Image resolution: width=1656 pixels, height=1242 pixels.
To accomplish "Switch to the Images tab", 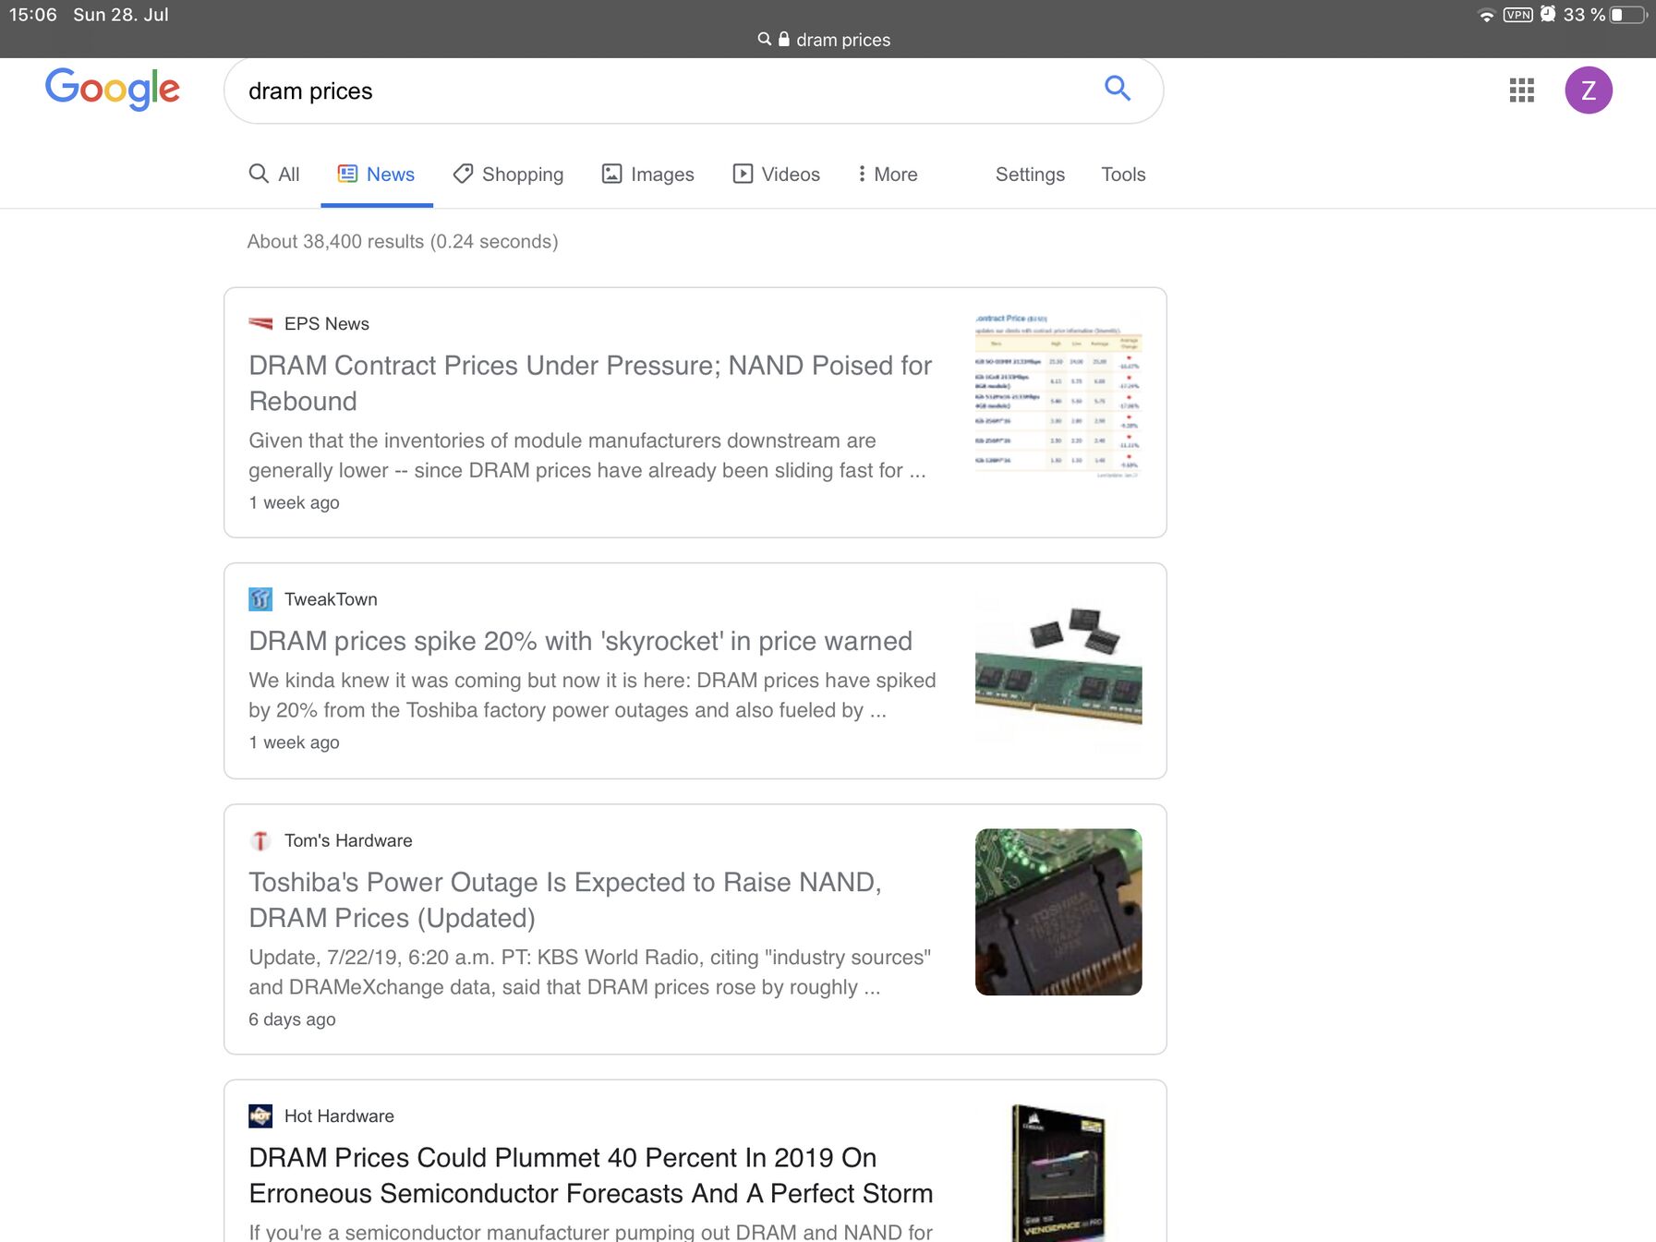I will (x=647, y=174).
